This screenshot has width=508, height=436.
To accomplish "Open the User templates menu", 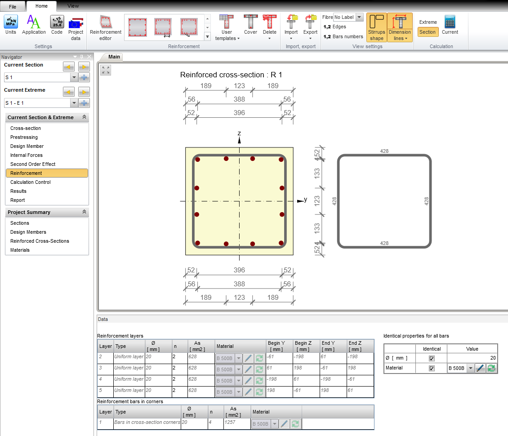I will pyautogui.click(x=227, y=28).
